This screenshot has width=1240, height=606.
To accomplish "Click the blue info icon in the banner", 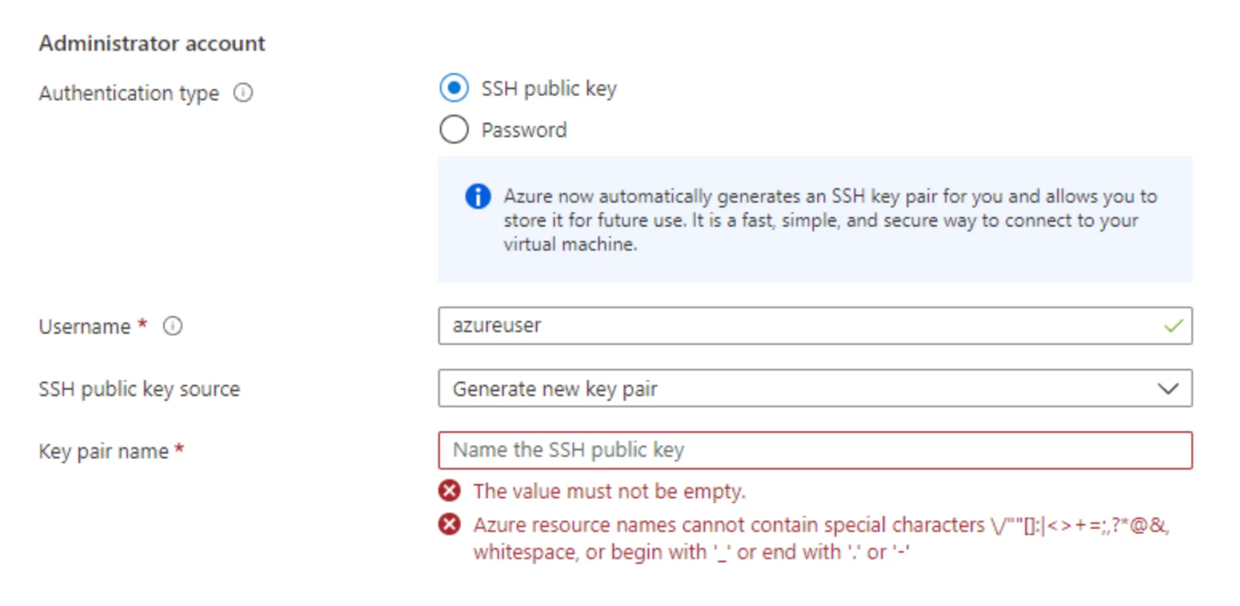I will coord(478,197).
